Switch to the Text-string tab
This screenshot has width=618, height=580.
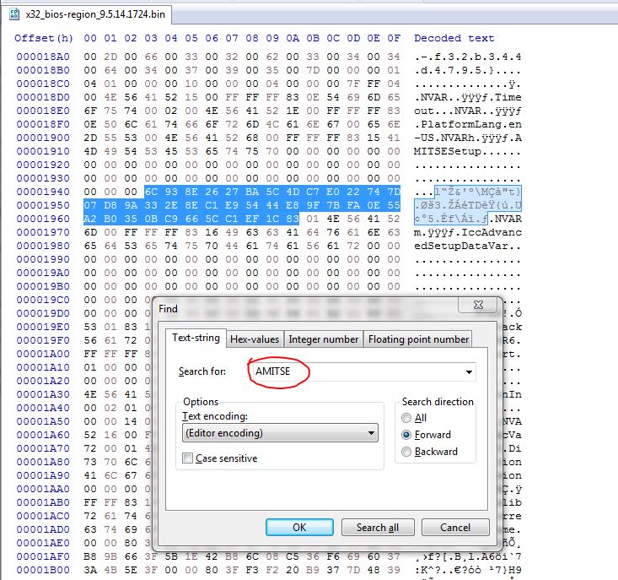(196, 339)
